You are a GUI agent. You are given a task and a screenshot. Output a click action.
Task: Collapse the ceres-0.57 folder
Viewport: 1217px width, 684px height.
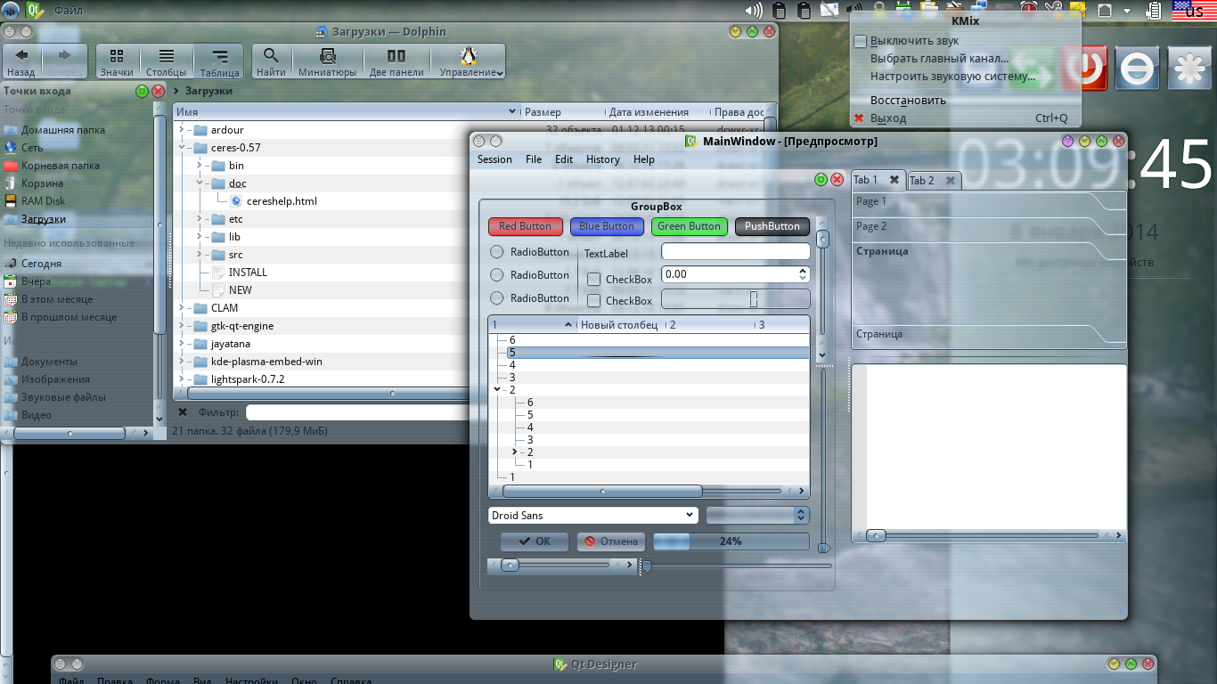click(x=182, y=148)
